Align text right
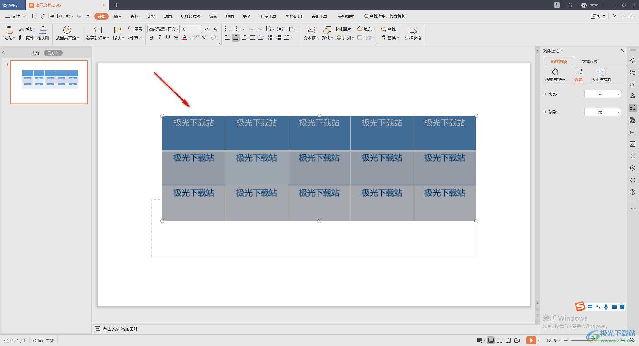The height and width of the screenshot is (346, 639). (244, 38)
